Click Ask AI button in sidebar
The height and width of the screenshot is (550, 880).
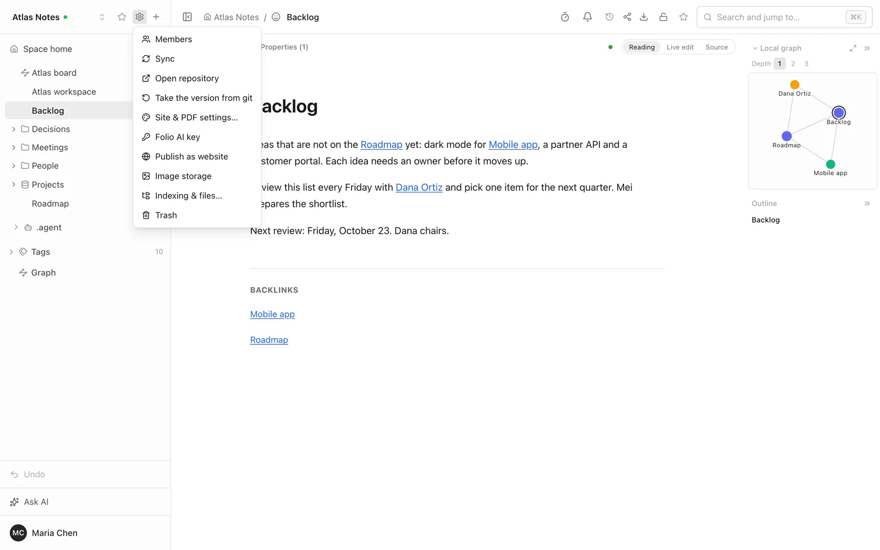click(x=85, y=502)
